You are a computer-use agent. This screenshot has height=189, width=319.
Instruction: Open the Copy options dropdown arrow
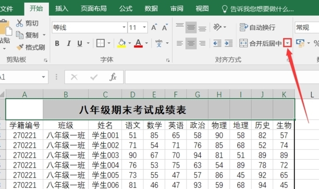[x=44, y=35]
